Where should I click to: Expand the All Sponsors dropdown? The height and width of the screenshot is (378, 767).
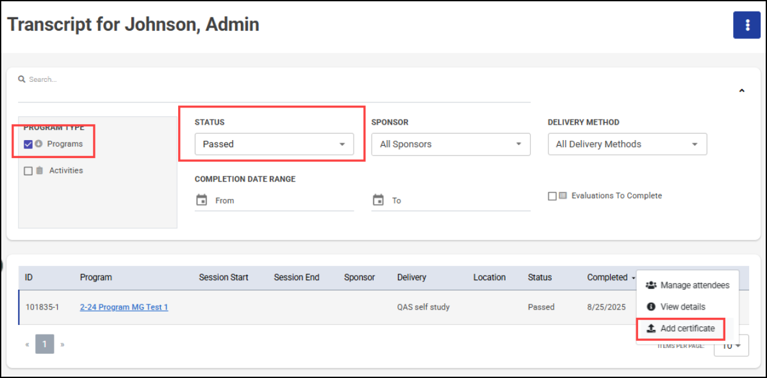[x=450, y=144]
